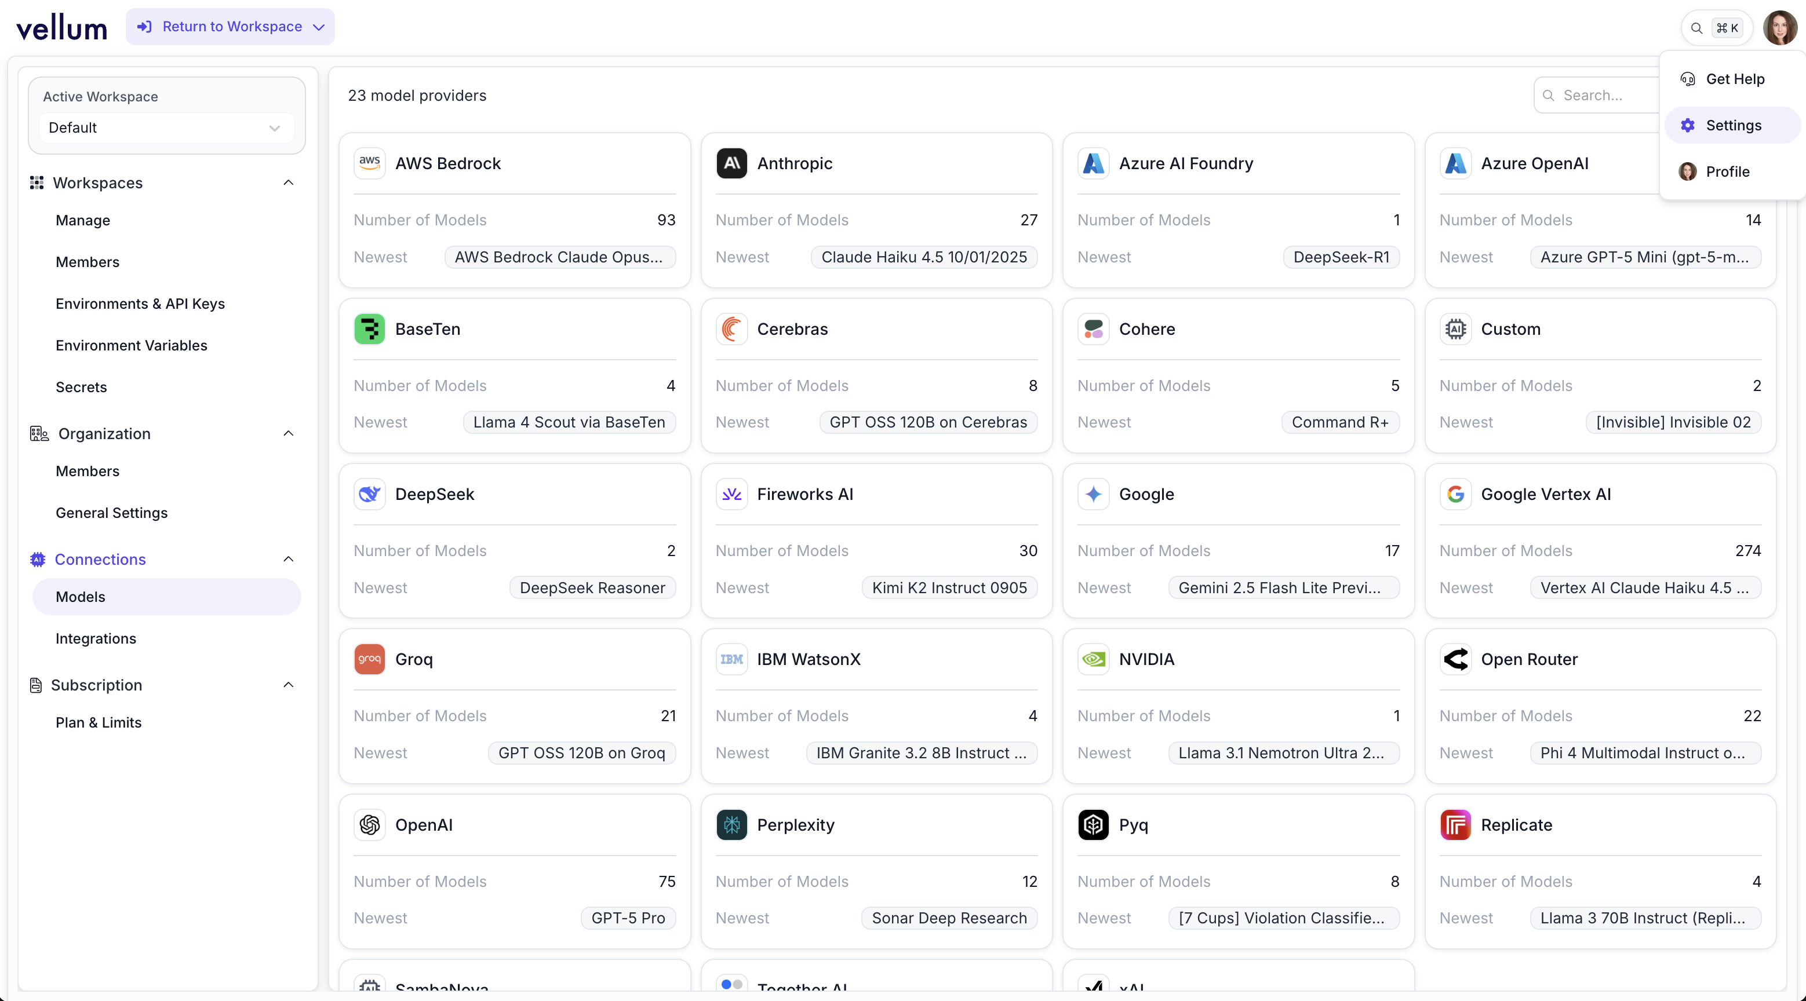Click the Anthropic provider icon
The image size is (1806, 1001).
click(x=731, y=163)
